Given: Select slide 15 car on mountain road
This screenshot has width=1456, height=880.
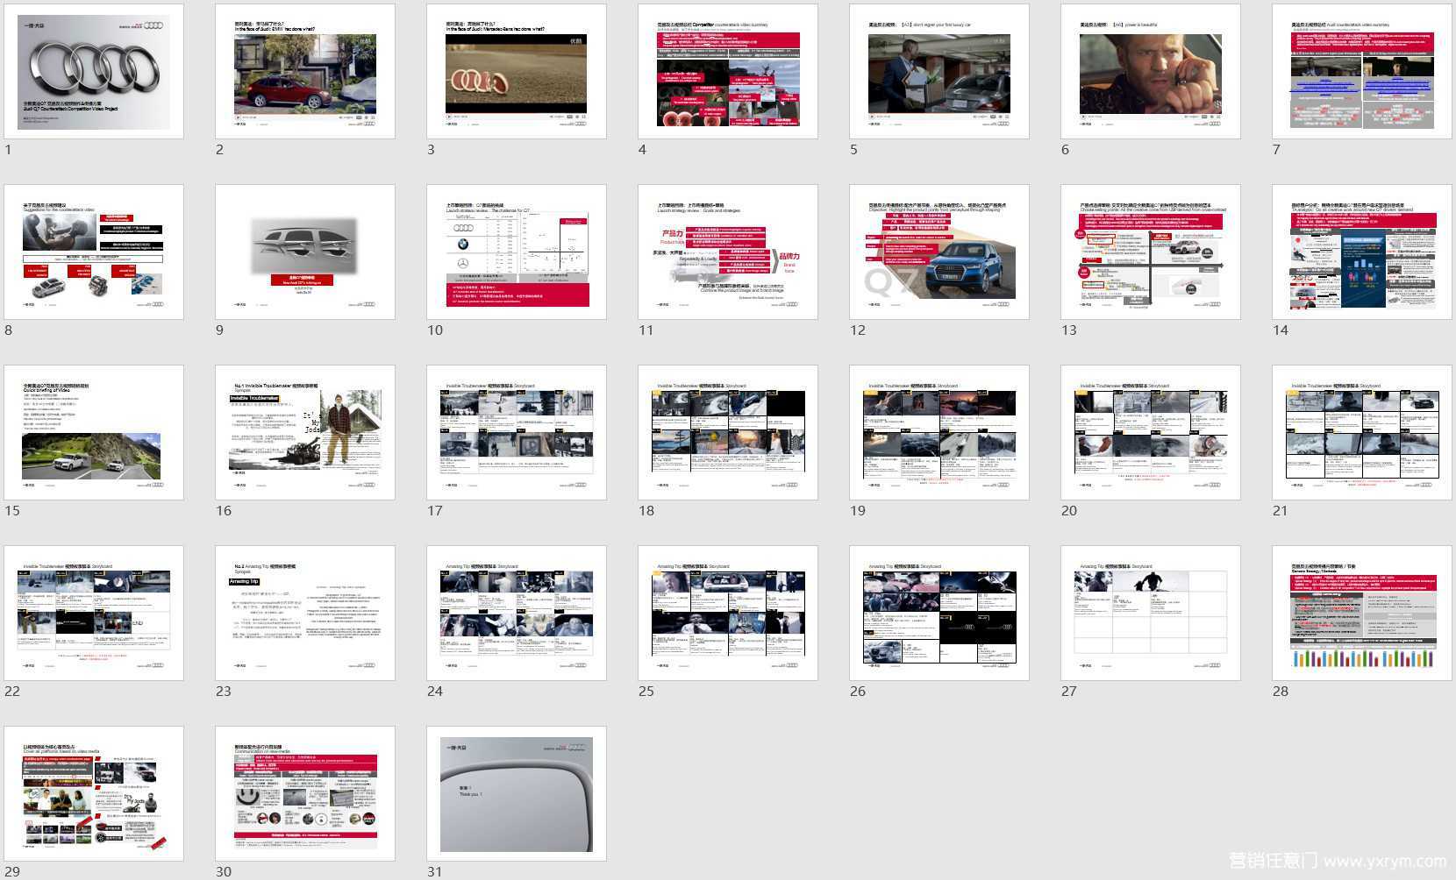Looking at the screenshot, I should 94,432.
